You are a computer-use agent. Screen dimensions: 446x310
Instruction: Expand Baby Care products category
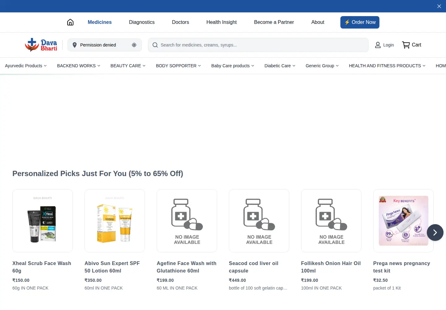pos(233,66)
